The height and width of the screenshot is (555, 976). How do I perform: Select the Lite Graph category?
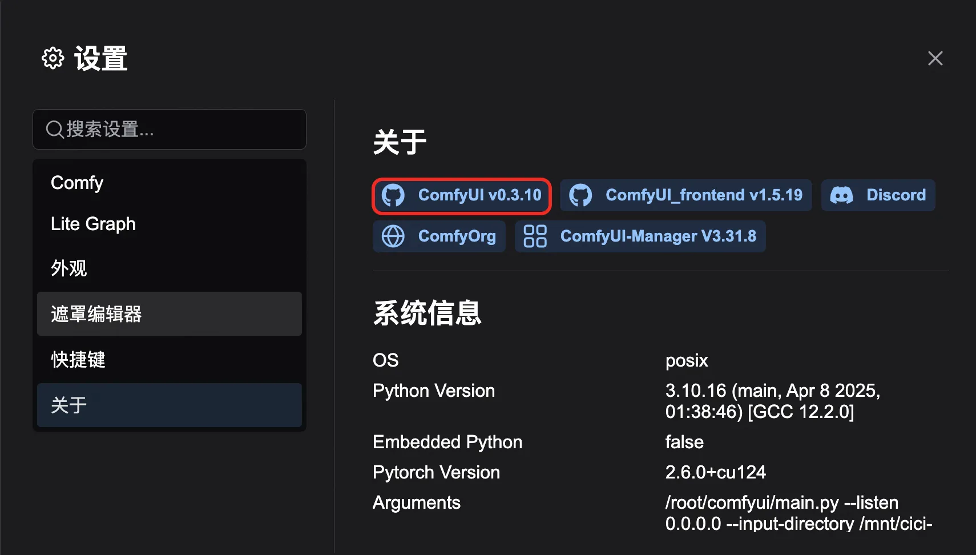[170, 224]
